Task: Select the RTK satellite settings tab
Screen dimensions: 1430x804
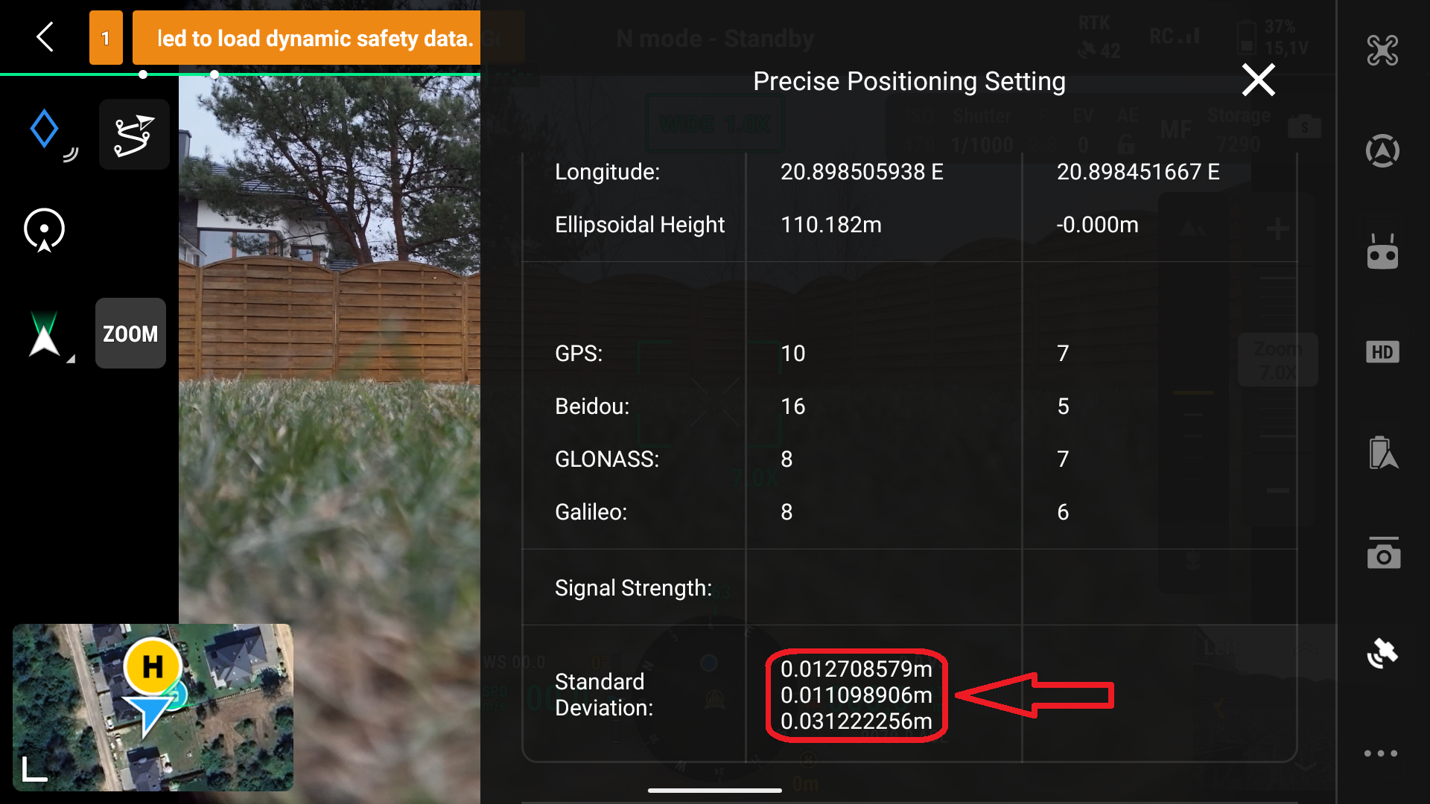Action: [x=1382, y=654]
